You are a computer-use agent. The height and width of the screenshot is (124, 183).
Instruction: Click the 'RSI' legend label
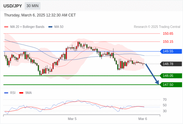pos(13,93)
